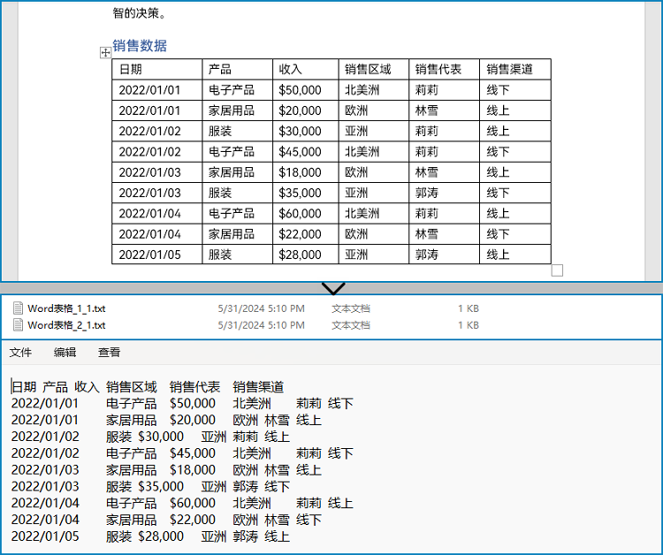Click the 1 KB size of Word表格_1_1.txt
Image resolution: width=663 pixels, height=555 pixels.
(x=468, y=308)
